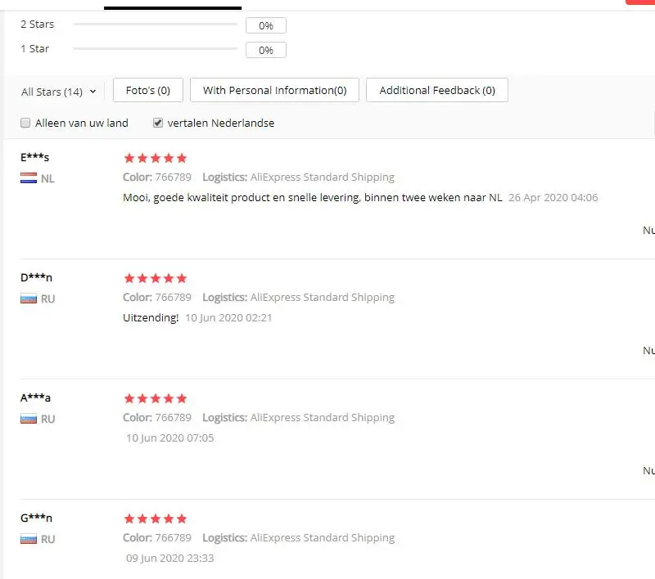
Task: Click the '1 Star' label
Action: pos(35,48)
